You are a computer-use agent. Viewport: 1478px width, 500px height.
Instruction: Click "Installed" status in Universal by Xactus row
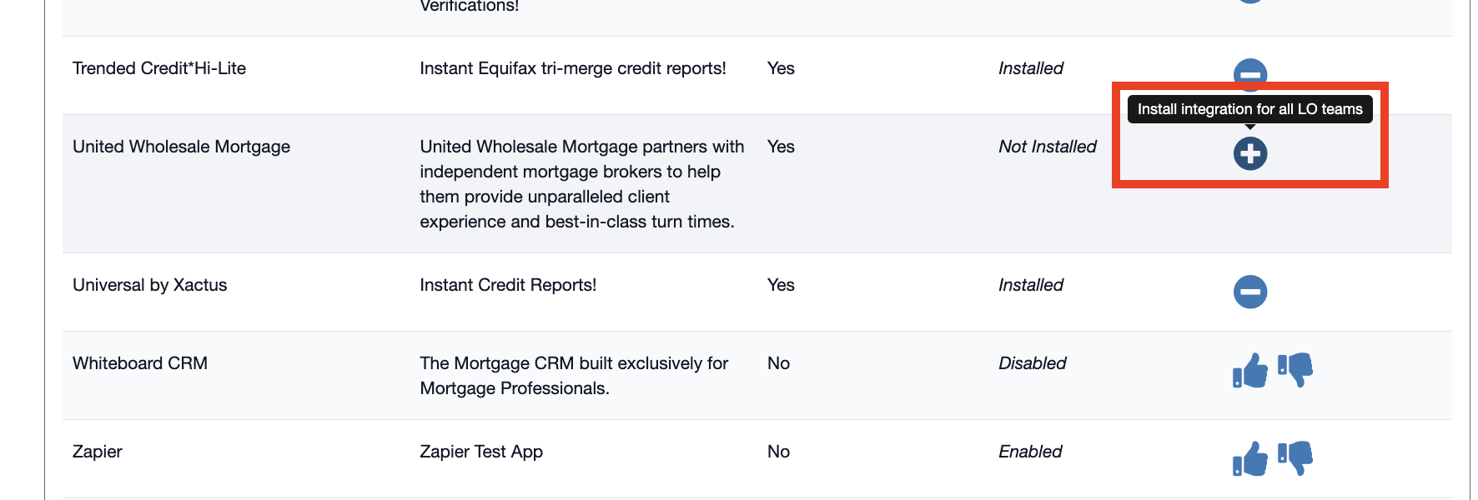[x=1030, y=285]
